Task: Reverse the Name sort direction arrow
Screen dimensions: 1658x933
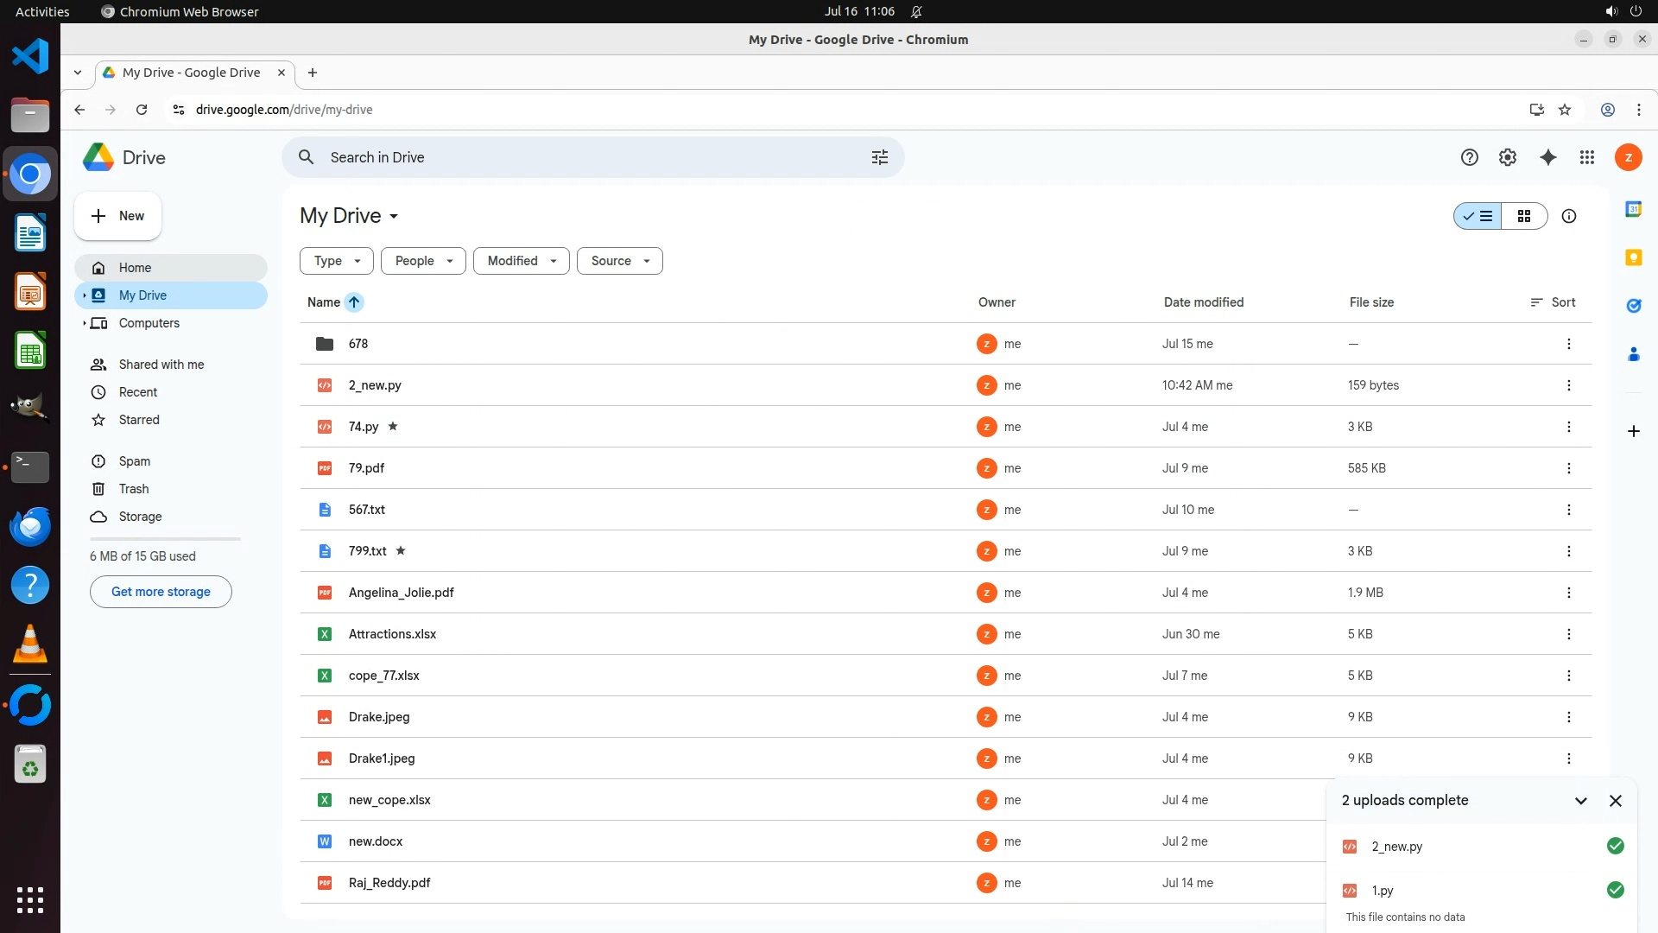Action: [x=354, y=302]
